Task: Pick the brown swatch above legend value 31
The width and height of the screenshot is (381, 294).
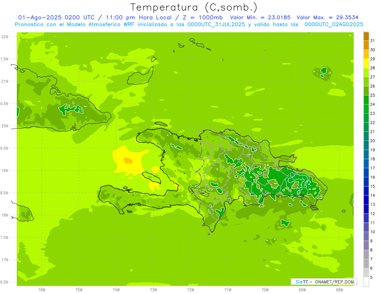Action: [366, 36]
